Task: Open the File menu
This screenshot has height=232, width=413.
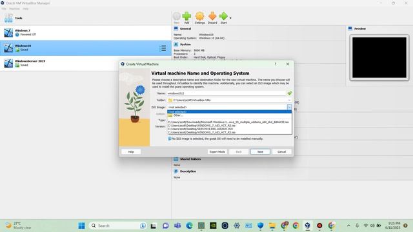Action: 4,8
